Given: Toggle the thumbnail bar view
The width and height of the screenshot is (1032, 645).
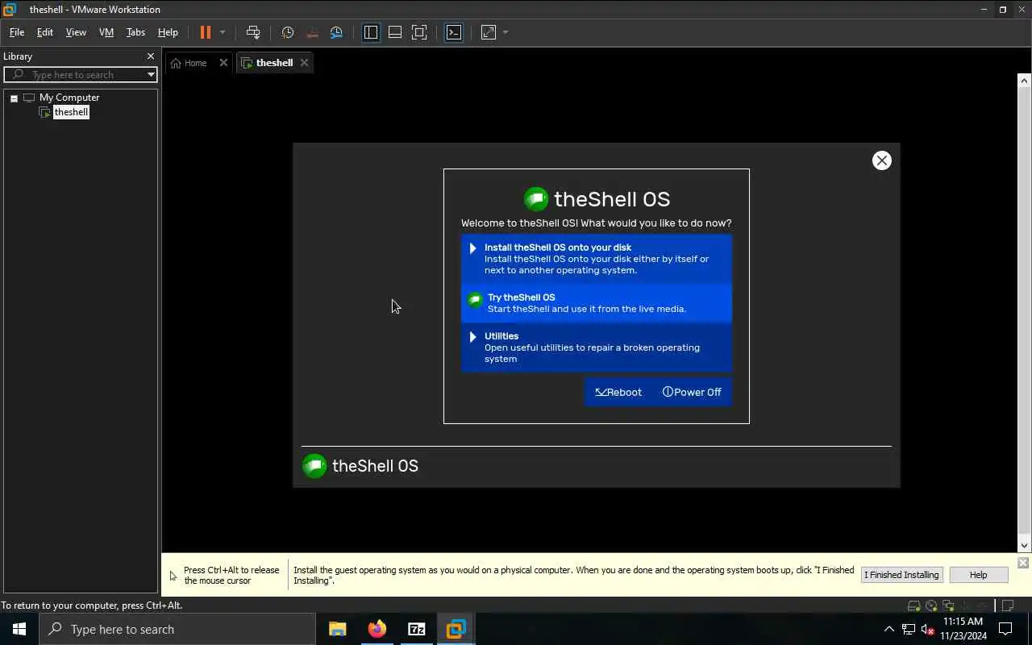Looking at the screenshot, I should pyautogui.click(x=395, y=32).
